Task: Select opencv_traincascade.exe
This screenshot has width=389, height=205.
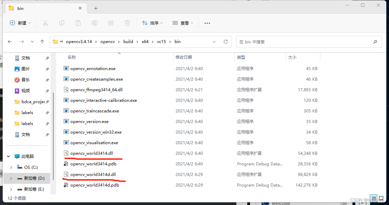Action: pos(95,111)
